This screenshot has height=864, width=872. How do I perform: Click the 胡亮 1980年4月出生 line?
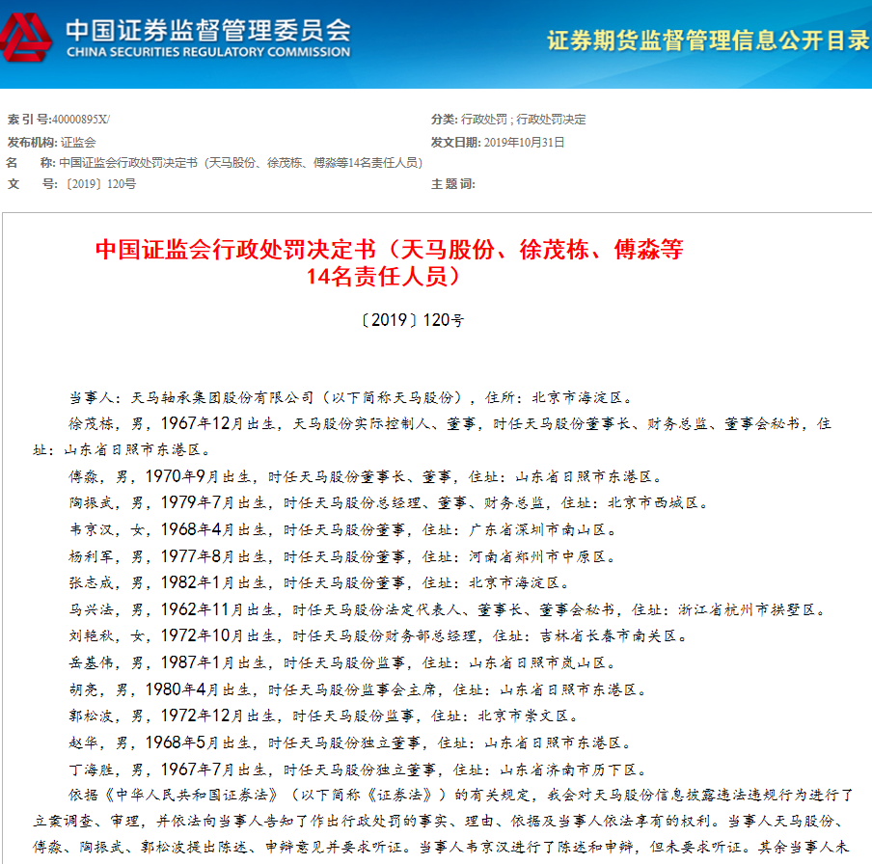pos(358,690)
